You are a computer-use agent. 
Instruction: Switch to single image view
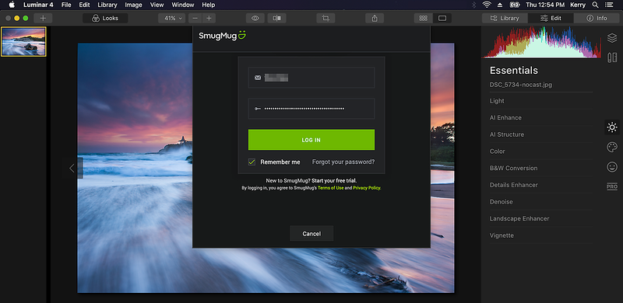[x=442, y=18]
